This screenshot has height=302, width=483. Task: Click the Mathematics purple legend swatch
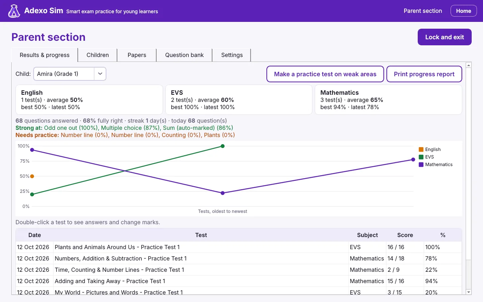tap(421, 165)
